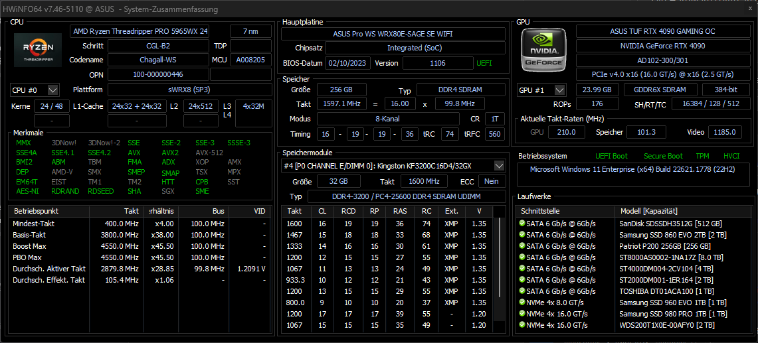Click the HVCI indicator label
Viewport: 758px width, 343px height.
731,156
